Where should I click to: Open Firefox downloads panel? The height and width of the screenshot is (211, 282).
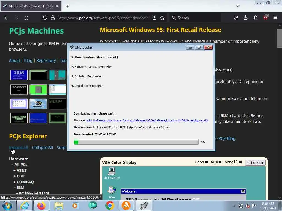point(245,18)
